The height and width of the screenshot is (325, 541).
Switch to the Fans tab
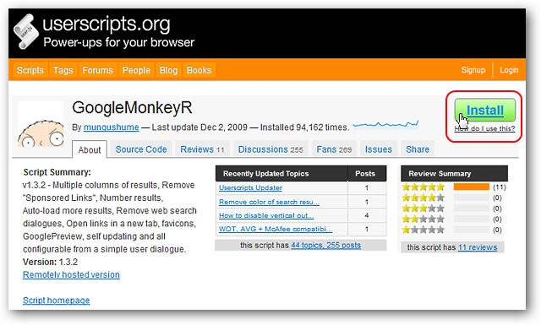[334, 149]
